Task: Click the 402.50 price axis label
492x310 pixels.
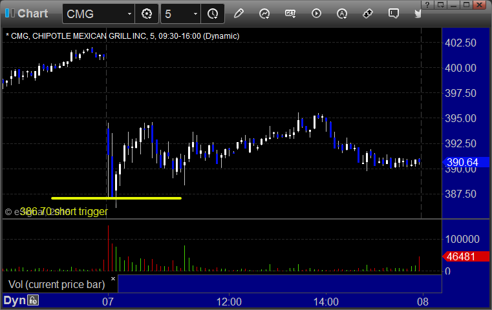Action: [460, 43]
